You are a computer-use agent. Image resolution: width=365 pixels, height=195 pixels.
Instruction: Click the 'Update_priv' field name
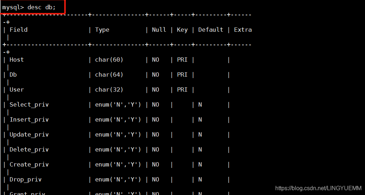tap(29, 135)
